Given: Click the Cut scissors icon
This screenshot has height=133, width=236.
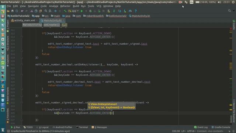Looking at the screenshot, I should point(32,11).
